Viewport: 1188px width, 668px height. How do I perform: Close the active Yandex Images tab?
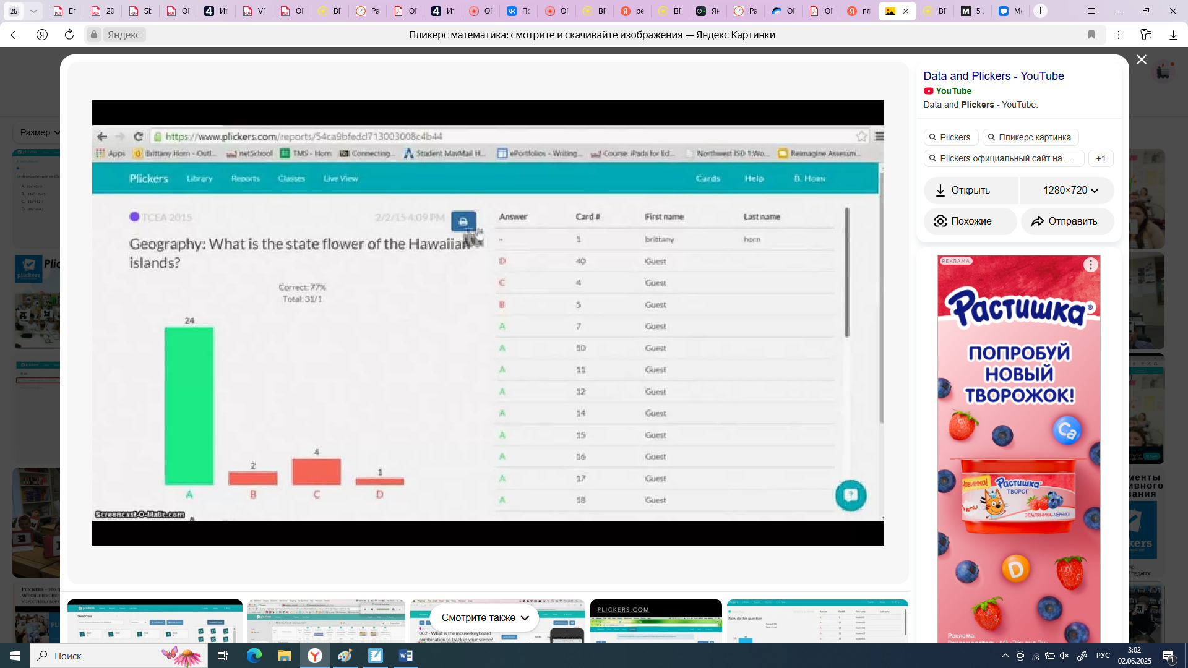(x=906, y=11)
